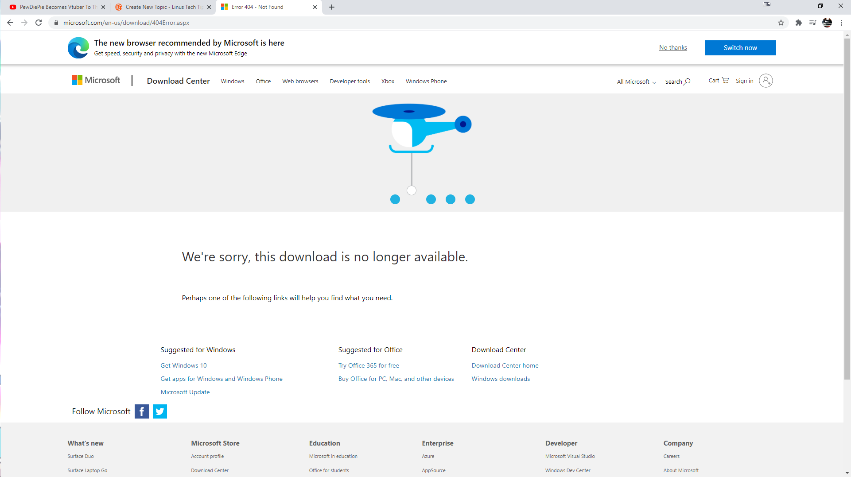The height and width of the screenshot is (477, 851).
Task: Open the Web browsers nav item
Action: click(x=300, y=81)
